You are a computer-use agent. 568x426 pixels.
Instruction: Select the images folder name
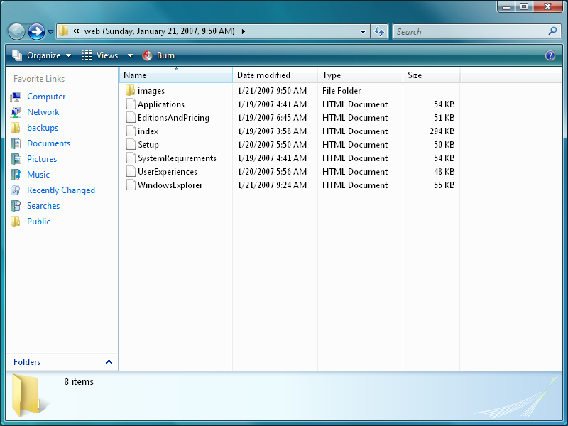(x=151, y=91)
